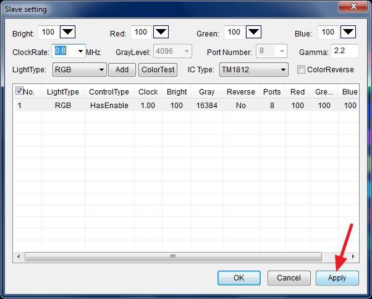Open the Blue value dropdown arrow

pyautogui.click(x=348, y=32)
